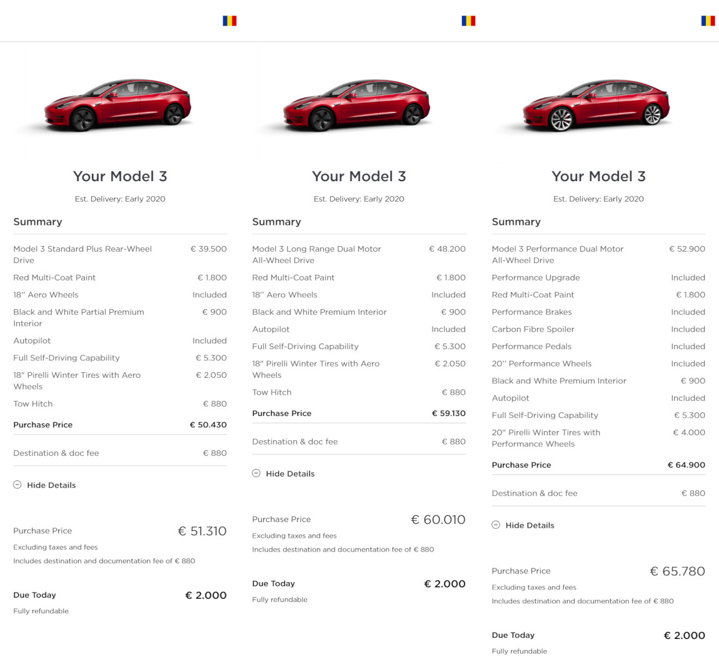Screen dimensions: 719x662
Task: Collapse details via Hide Details under Standard Plus
Action: click(x=51, y=485)
